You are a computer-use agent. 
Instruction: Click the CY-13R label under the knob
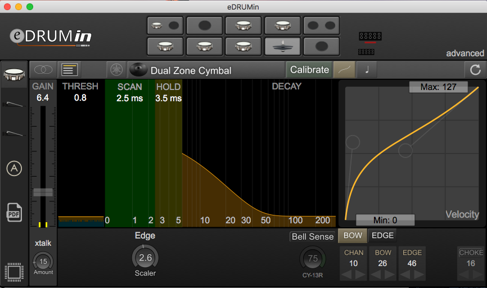coord(313,275)
